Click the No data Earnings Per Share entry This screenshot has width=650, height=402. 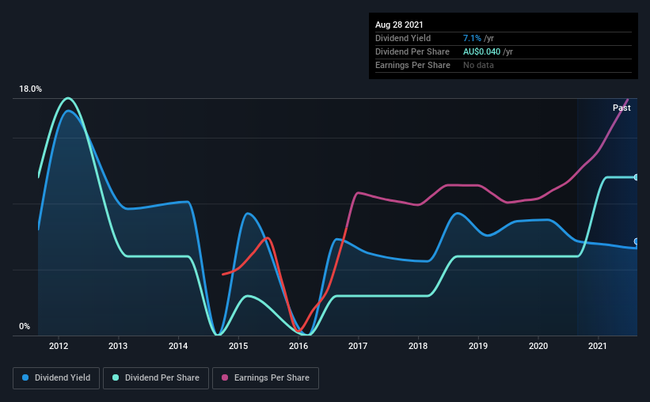[478, 65]
